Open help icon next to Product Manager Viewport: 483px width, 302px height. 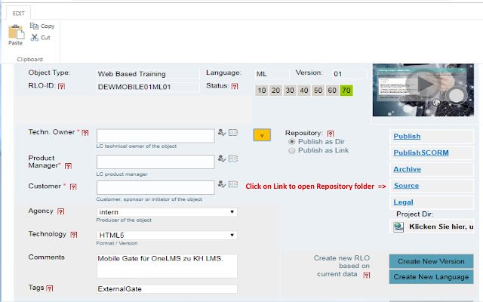(68, 166)
